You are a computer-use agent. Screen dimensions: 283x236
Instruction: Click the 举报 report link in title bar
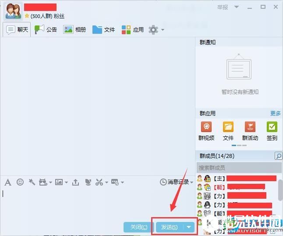(223, 7)
